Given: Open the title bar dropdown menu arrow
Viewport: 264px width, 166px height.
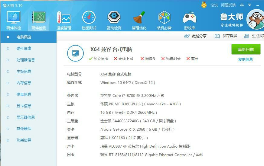Looking at the screenshot, I should click(250, 5).
